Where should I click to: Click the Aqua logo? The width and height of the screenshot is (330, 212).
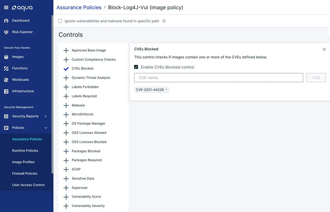tap(22, 8)
